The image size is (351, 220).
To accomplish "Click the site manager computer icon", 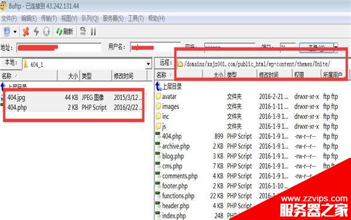I will 6,32.
